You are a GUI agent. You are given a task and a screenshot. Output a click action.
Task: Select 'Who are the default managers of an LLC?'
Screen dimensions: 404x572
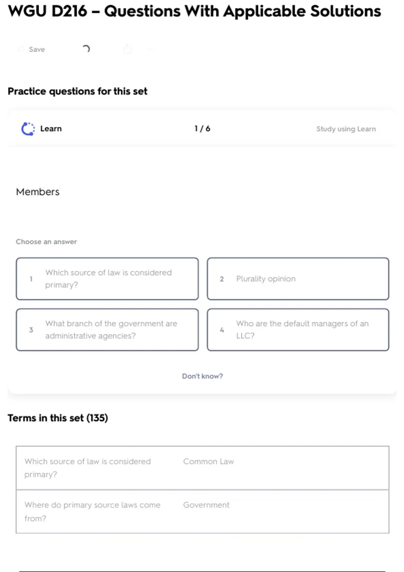(298, 330)
